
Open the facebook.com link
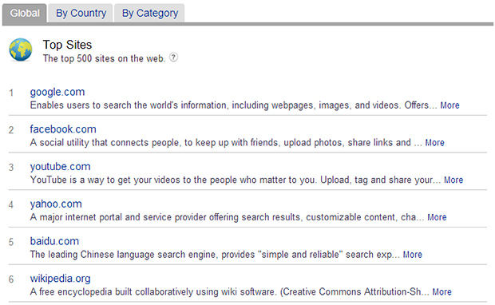63,129
